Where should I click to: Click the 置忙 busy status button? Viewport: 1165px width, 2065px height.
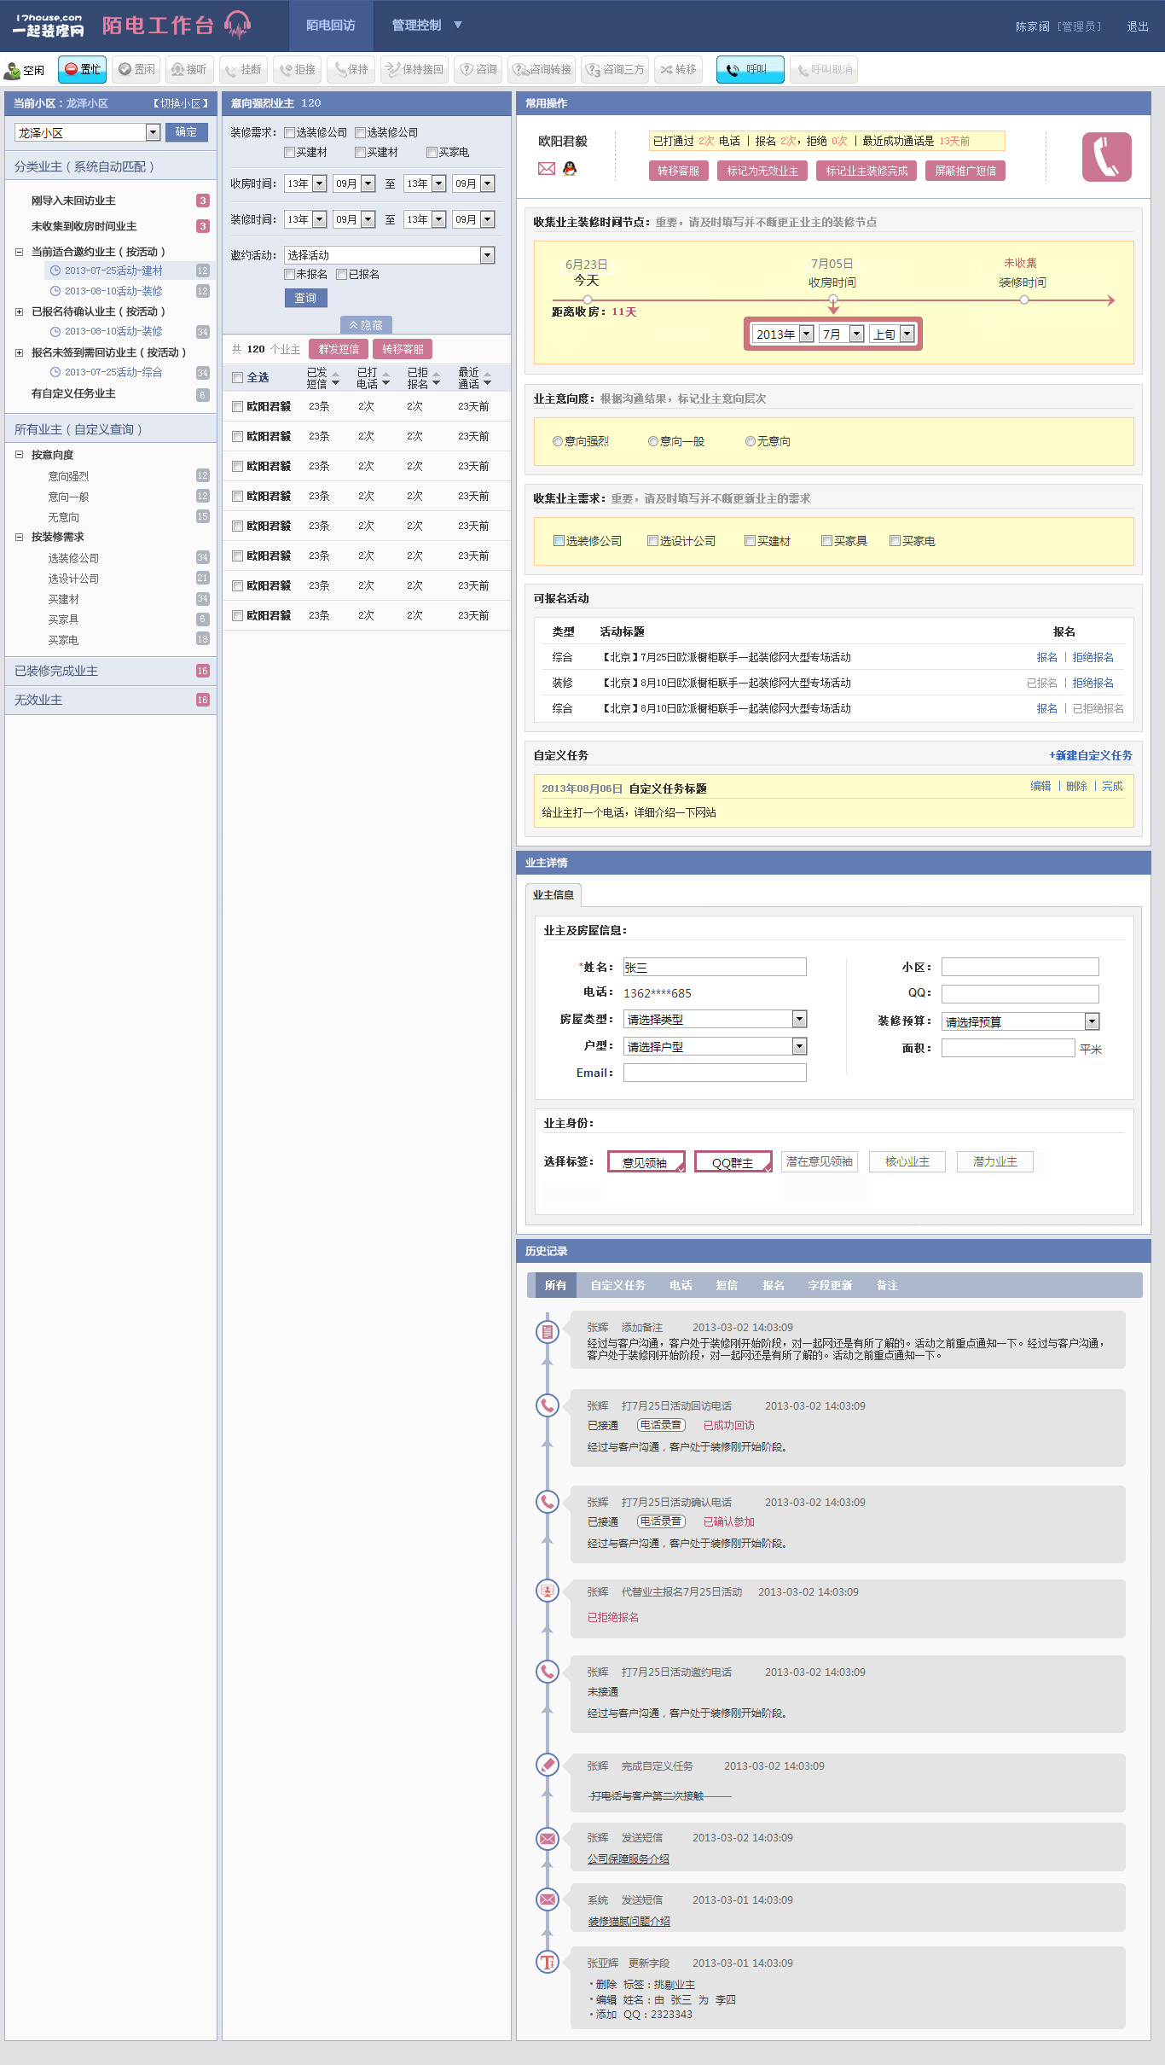point(83,69)
